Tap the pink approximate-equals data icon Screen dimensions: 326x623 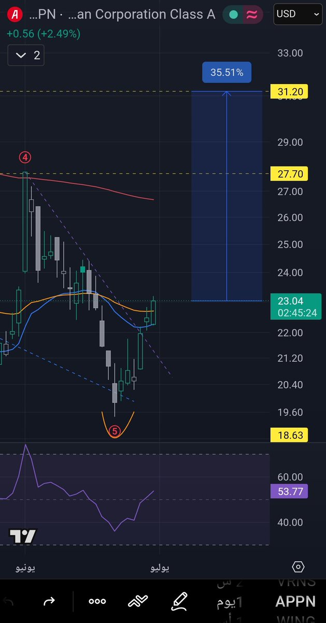(x=252, y=15)
